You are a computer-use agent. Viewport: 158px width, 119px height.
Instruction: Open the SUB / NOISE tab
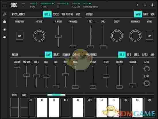(x=67, y=14)
